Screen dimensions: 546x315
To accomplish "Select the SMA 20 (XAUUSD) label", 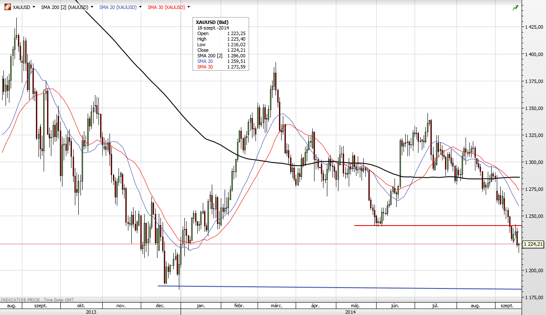I will pyautogui.click(x=118, y=7).
